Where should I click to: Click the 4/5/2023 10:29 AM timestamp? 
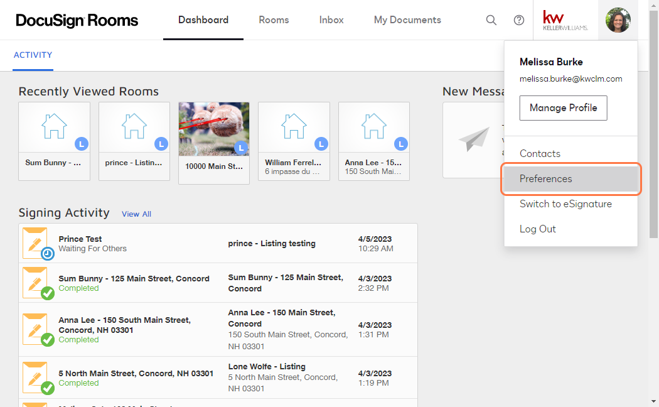coord(375,244)
